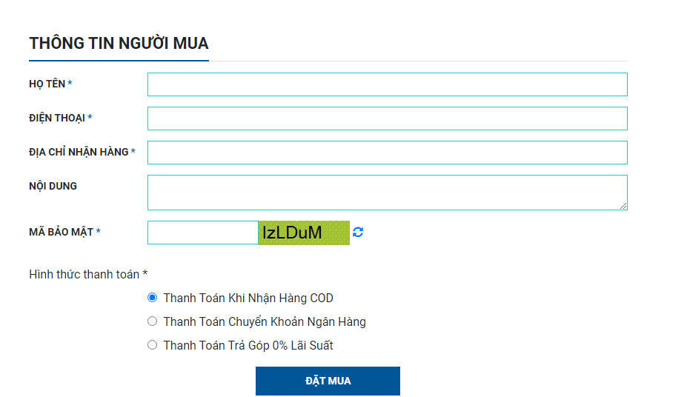Select Thanh Toán Trả Góp 0% Lãi Suất radio button
Viewport: 687px width, 397px height.
coord(153,345)
